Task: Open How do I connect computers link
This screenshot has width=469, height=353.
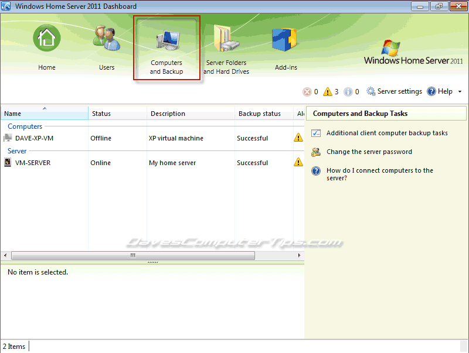Action: pos(379,174)
